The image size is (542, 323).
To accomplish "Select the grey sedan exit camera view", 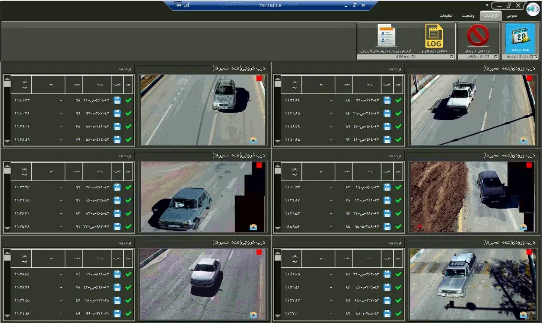I will pyautogui.click(x=203, y=197).
